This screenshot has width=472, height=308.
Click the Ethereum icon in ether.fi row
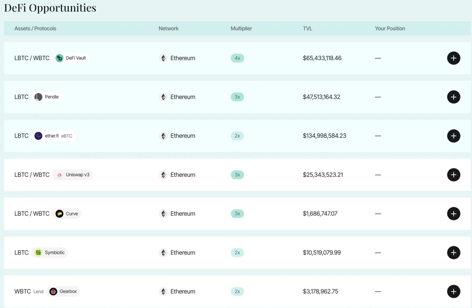pos(163,136)
